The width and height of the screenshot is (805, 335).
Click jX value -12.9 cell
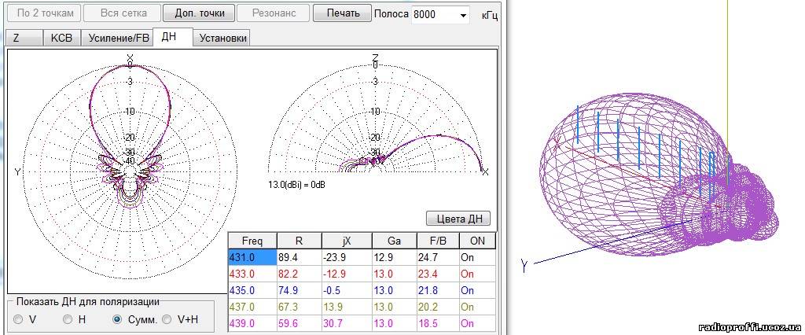coord(347,274)
